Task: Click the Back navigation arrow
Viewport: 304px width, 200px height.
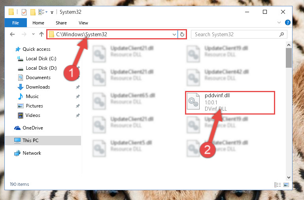Action: [12, 34]
